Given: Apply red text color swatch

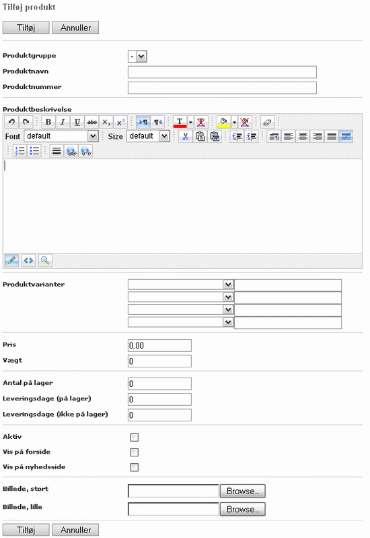Looking at the screenshot, I should click(180, 122).
